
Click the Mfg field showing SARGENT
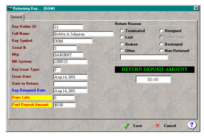pos(68,55)
